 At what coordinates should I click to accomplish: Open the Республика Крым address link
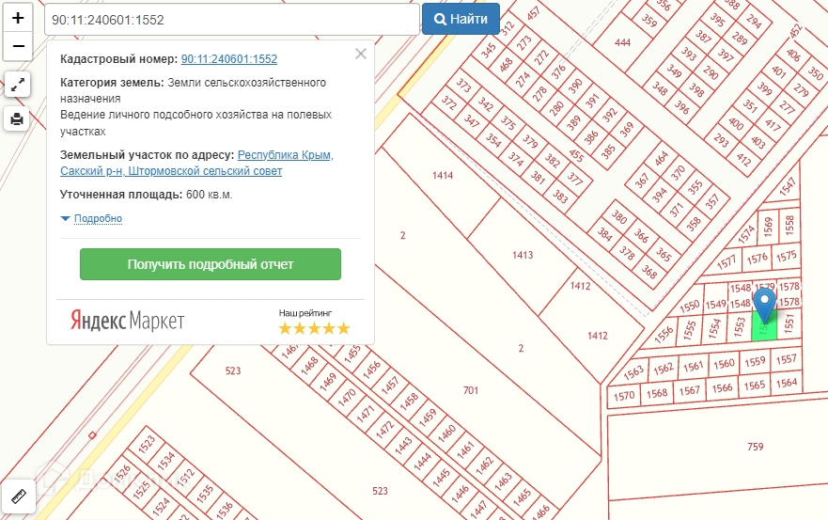click(x=285, y=154)
